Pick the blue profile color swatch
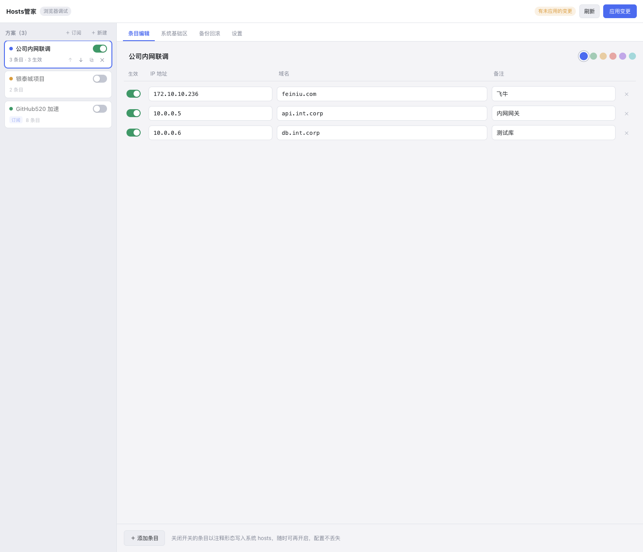The image size is (643, 552). point(584,56)
